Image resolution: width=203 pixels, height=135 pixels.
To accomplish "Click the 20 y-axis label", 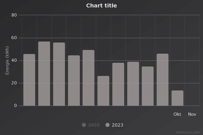I will [14, 83].
